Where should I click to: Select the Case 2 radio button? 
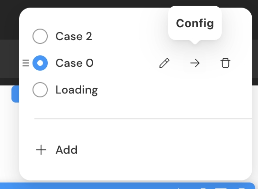point(40,36)
